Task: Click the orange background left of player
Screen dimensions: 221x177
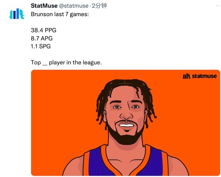Action: coord(62,120)
